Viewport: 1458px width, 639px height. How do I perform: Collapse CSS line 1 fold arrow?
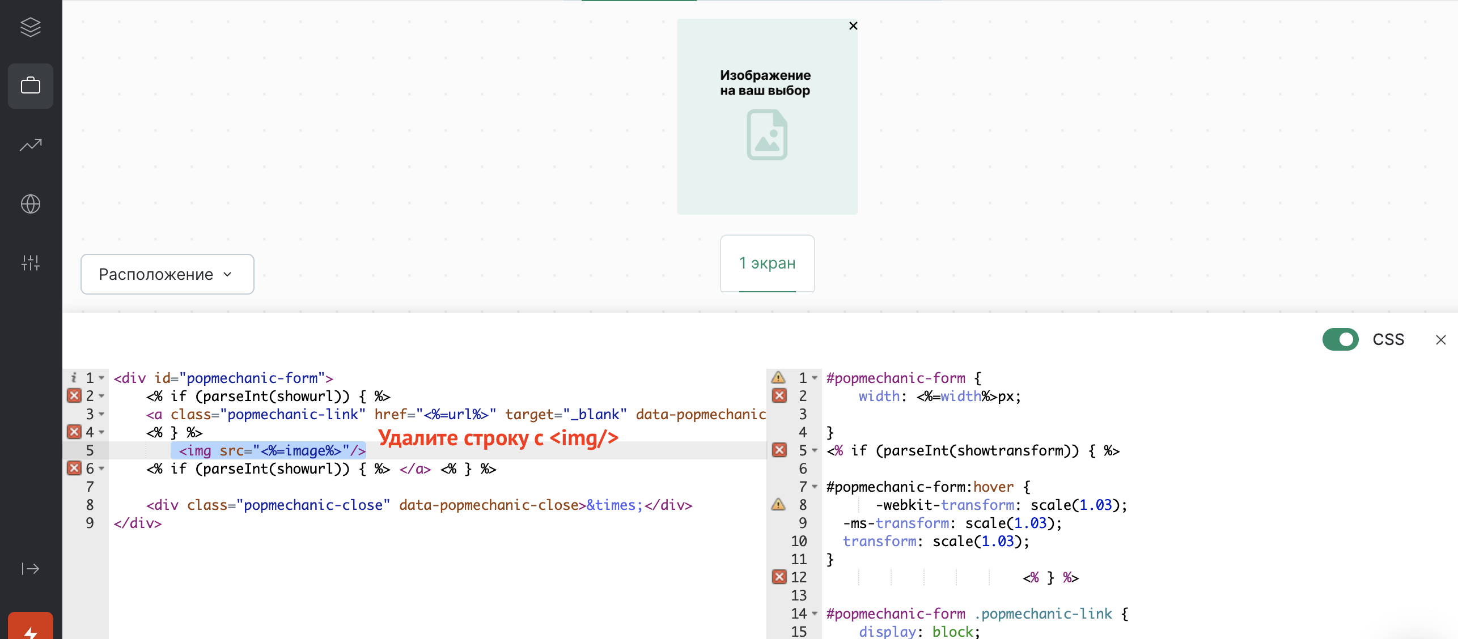point(815,378)
